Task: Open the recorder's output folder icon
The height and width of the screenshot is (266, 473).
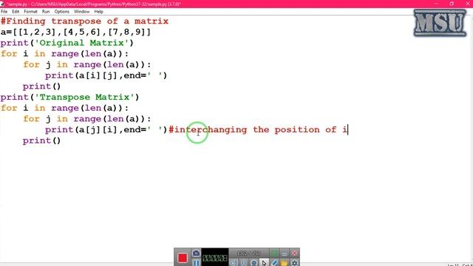Action: pyautogui.click(x=284, y=263)
